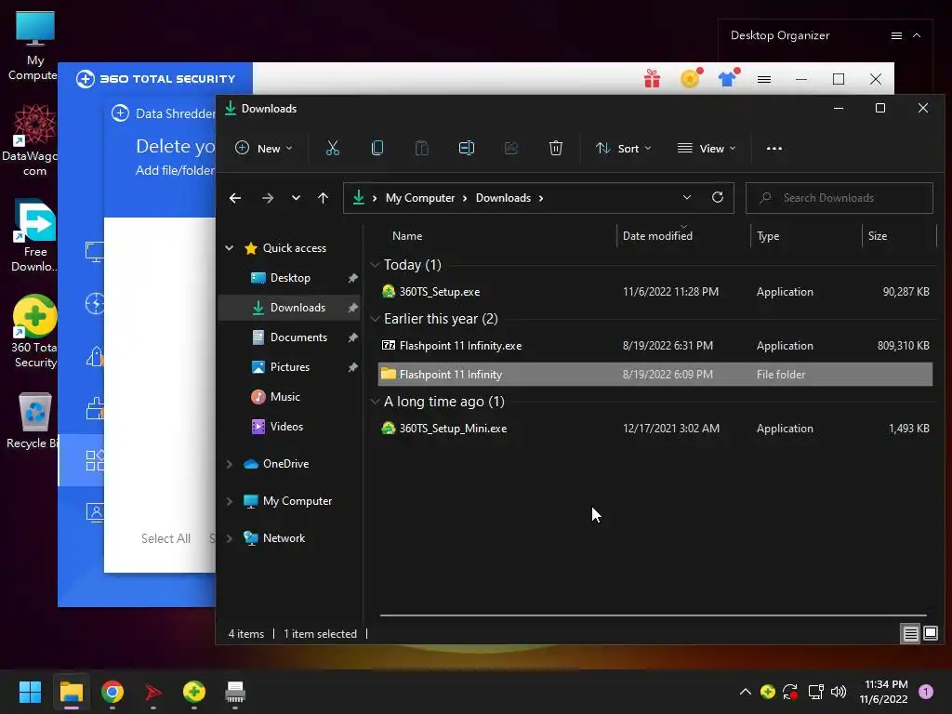Show hidden tray icons chevron
The image size is (952, 714).
point(745,692)
